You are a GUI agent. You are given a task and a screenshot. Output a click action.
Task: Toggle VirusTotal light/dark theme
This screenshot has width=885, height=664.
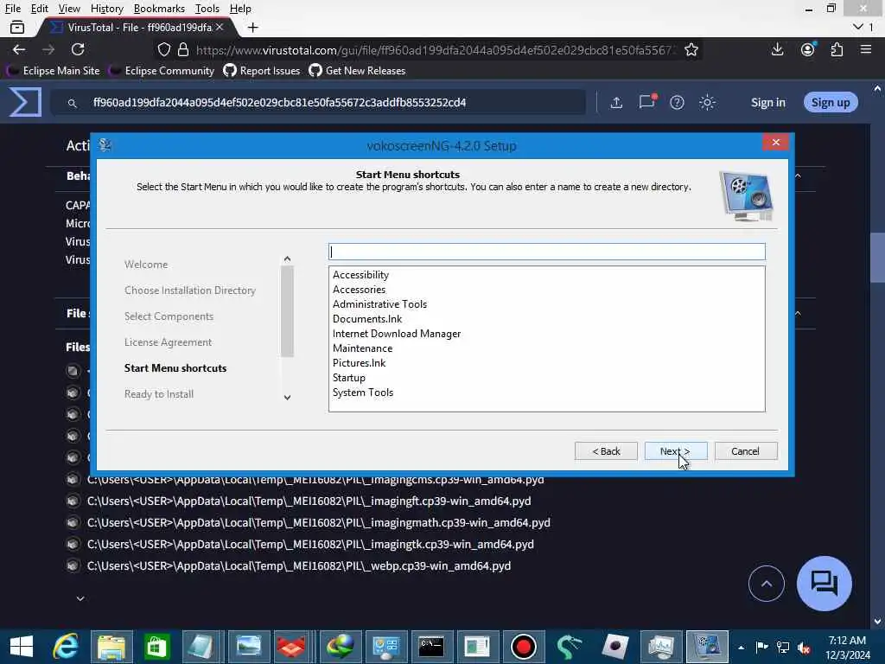(707, 102)
